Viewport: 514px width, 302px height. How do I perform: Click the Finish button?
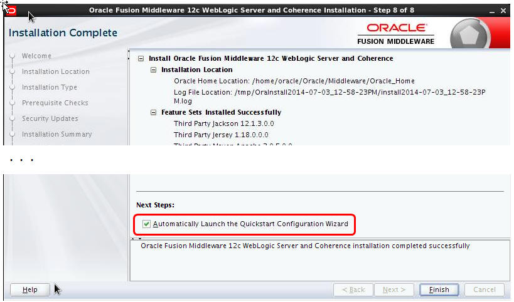tap(439, 290)
